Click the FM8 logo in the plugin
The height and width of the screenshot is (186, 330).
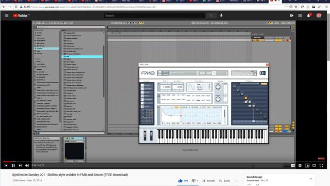pos(148,73)
